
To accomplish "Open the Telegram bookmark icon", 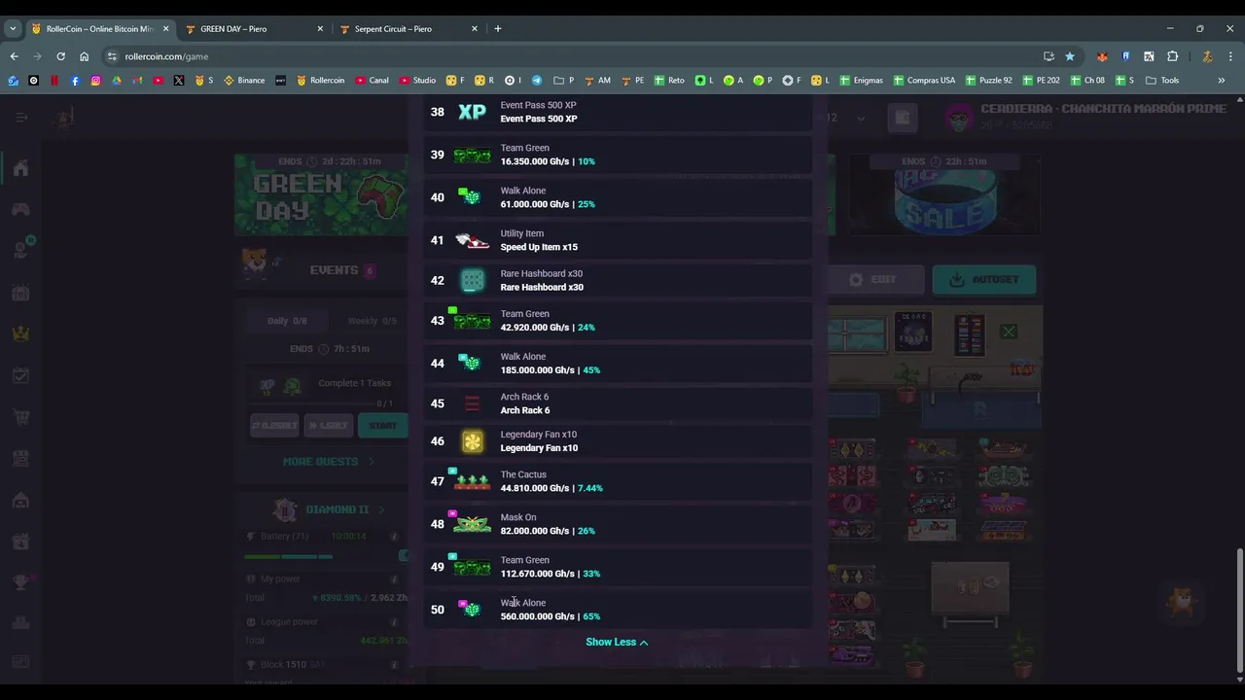I will coord(537,81).
